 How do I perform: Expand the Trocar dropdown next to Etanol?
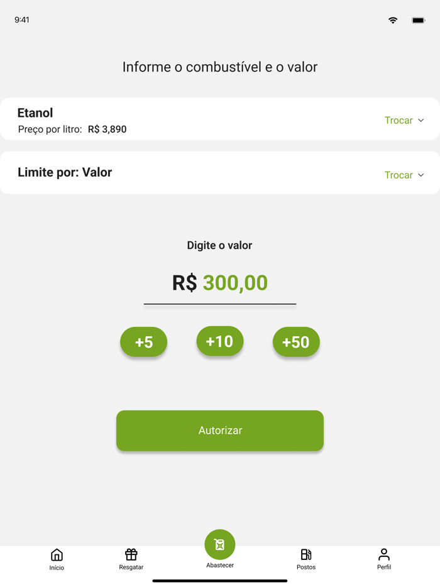[405, 120]
